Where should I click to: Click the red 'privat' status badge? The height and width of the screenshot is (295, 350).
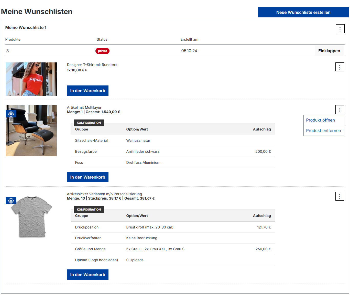pos(102,51)
